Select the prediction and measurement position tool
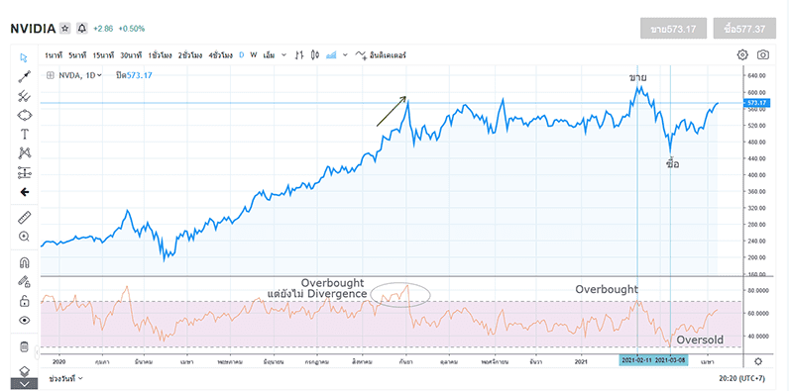789x391 pixels. click(24, 172)
